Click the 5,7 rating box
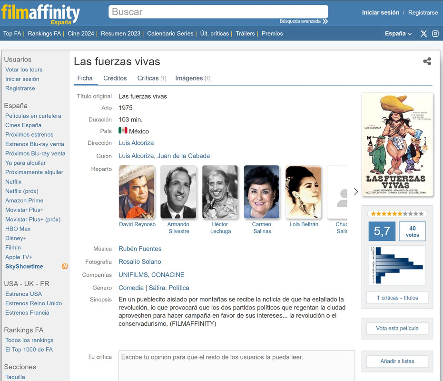443x381 pixels. click(382, 231)
